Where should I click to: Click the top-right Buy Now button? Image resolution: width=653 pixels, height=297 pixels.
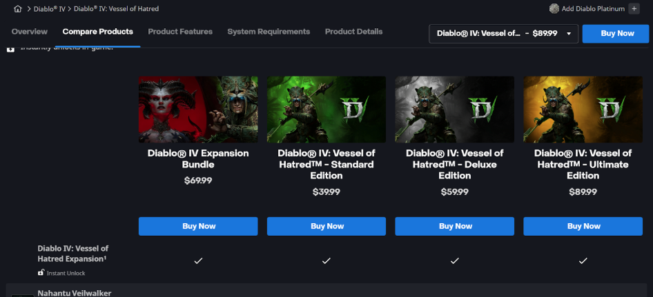(617, 34)
